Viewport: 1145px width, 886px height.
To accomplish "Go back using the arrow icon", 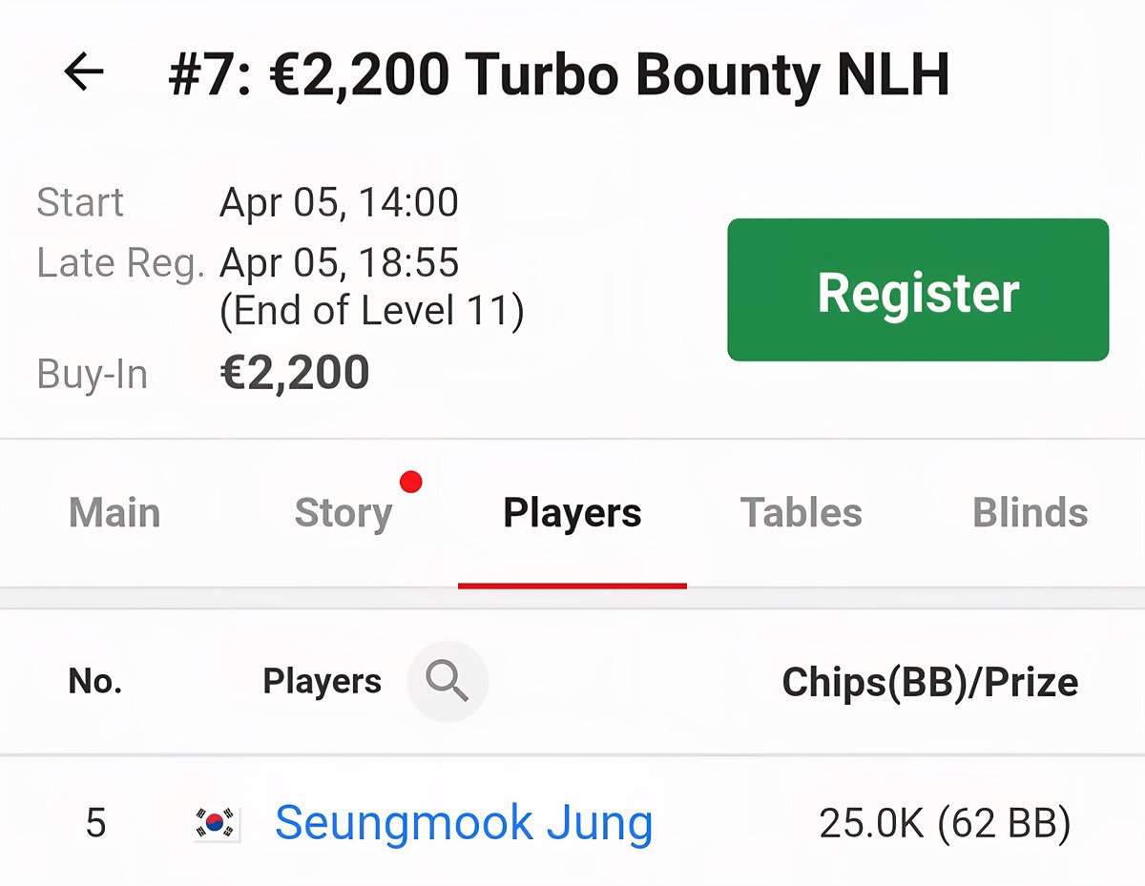I will (x=84, y=72).
